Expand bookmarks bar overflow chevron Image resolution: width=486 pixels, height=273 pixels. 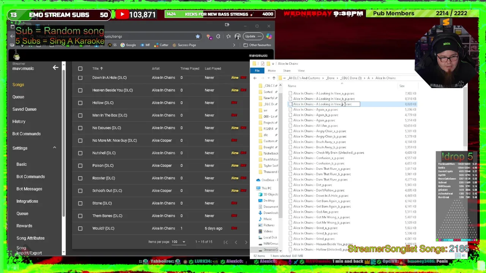click(234, 45)
